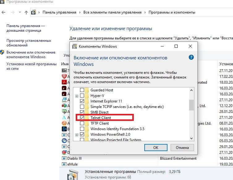Open dropdown after Панель управления breadcrumb
The height and width of the screenshot is (180, 233).
80,12
